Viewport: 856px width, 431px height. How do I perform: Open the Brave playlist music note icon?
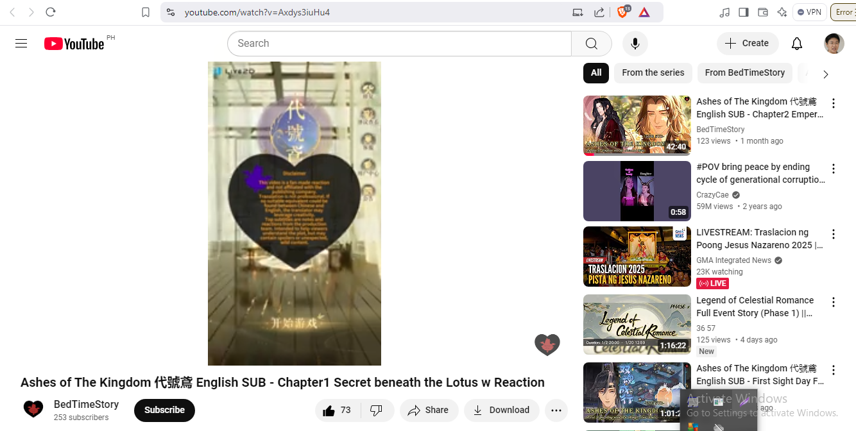(x=724, y=12)
